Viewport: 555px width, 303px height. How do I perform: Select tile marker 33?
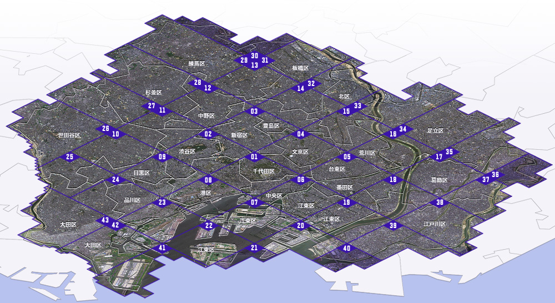[x=357, y=105]
